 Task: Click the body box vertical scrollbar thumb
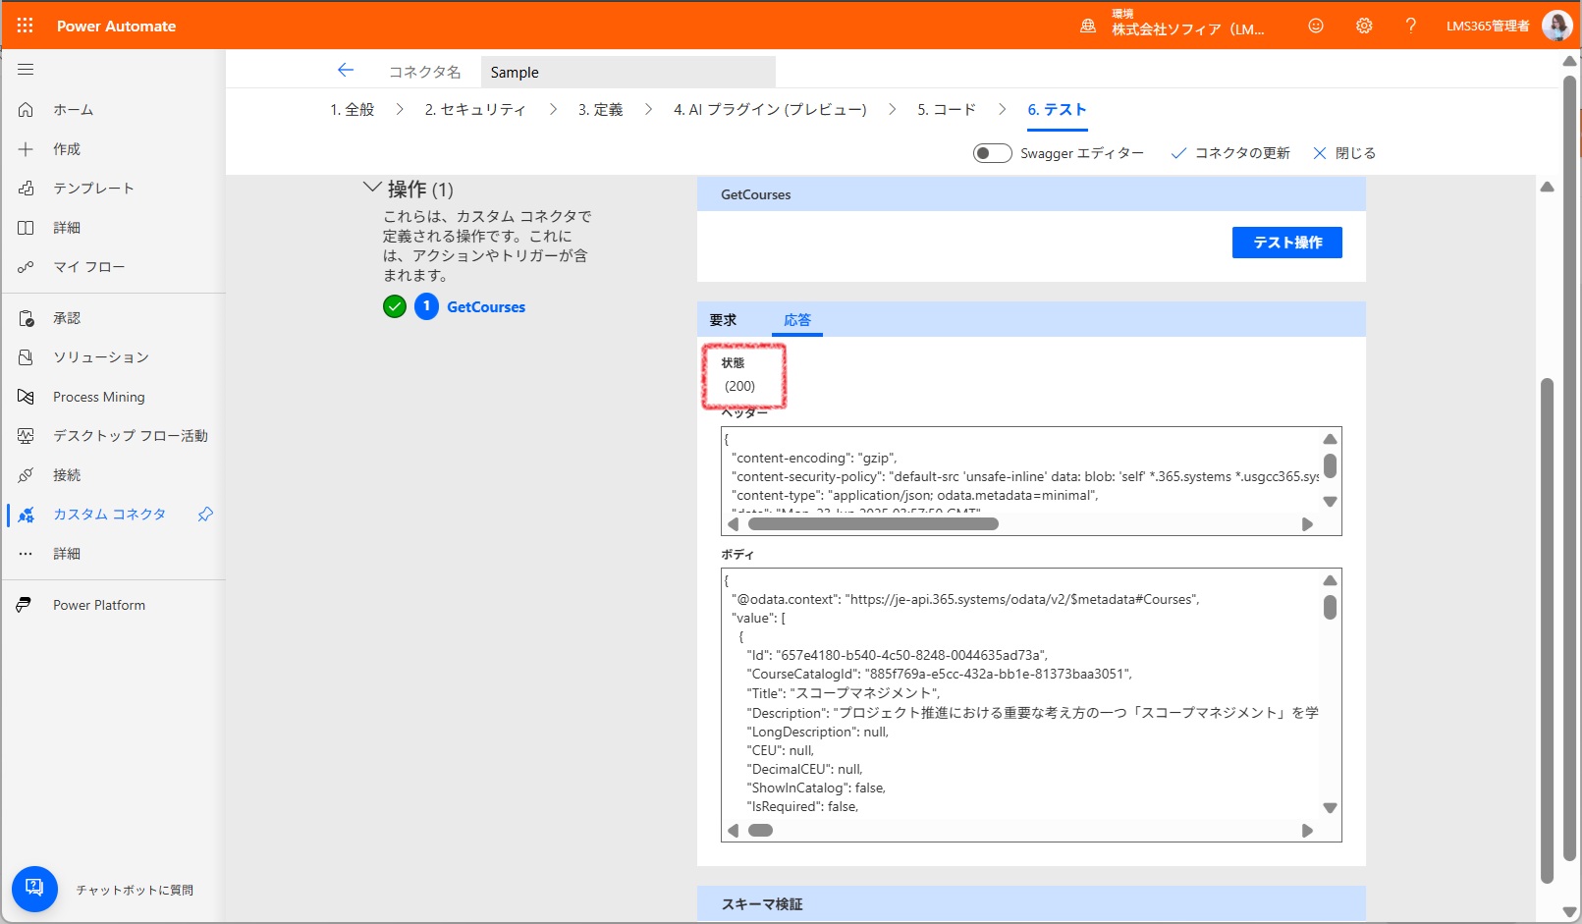[1330, 608]
